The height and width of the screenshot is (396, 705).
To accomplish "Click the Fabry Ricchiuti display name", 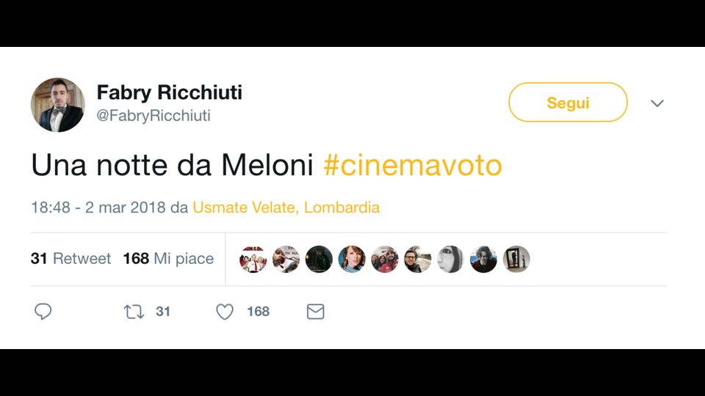I will pyautogui.click(x=170, y=93).
